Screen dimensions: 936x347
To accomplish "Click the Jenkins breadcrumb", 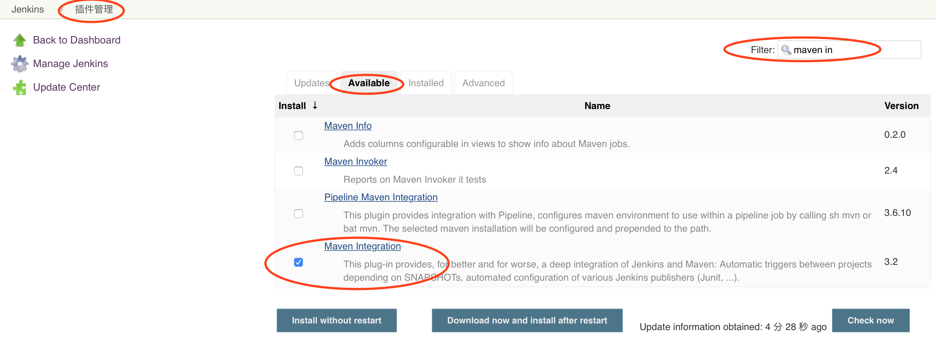I will [28, 9].
